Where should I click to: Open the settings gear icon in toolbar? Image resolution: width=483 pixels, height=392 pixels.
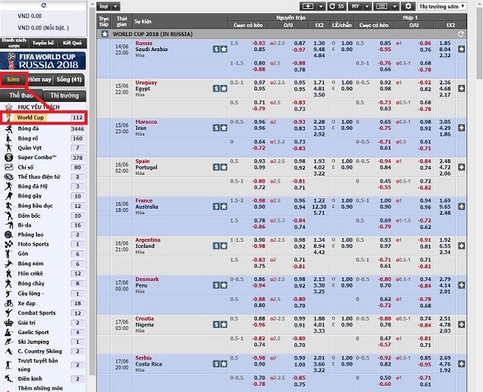[408, 6]
